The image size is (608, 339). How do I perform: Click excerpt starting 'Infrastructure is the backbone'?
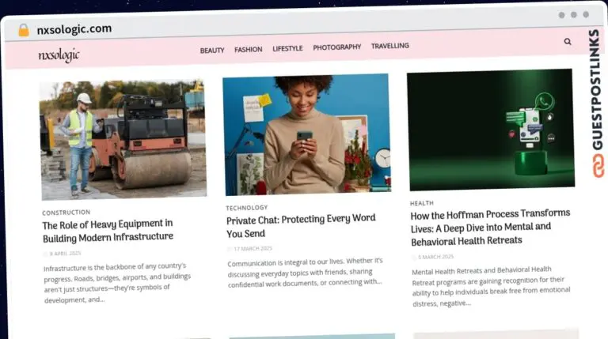tap(117, 283)
